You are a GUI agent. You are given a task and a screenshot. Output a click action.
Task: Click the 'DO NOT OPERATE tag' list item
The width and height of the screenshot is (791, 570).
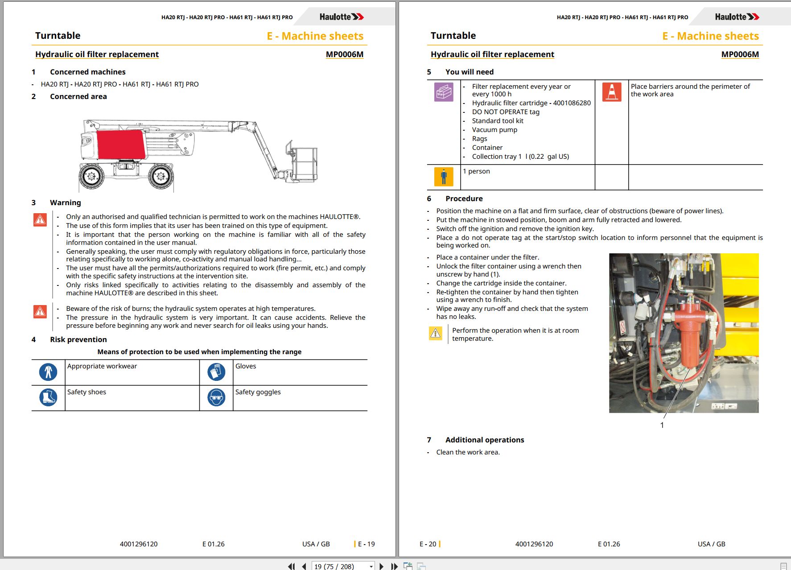click(x=506, y=112)
